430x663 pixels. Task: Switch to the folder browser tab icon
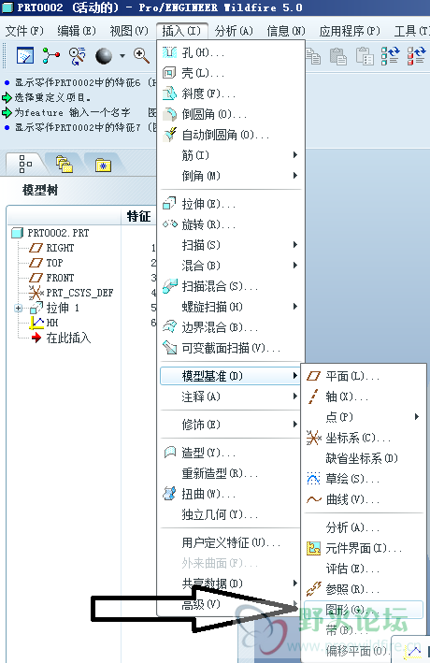tap(64, 164)
